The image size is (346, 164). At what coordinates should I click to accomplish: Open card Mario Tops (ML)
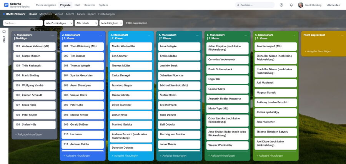pyautogui.click(x=228, y=109)
